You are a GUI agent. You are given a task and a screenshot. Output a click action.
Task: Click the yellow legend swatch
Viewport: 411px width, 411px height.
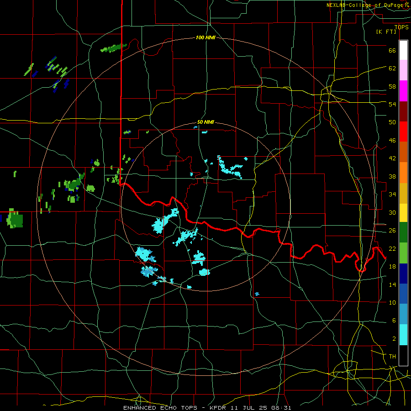[x=403, y=213]
